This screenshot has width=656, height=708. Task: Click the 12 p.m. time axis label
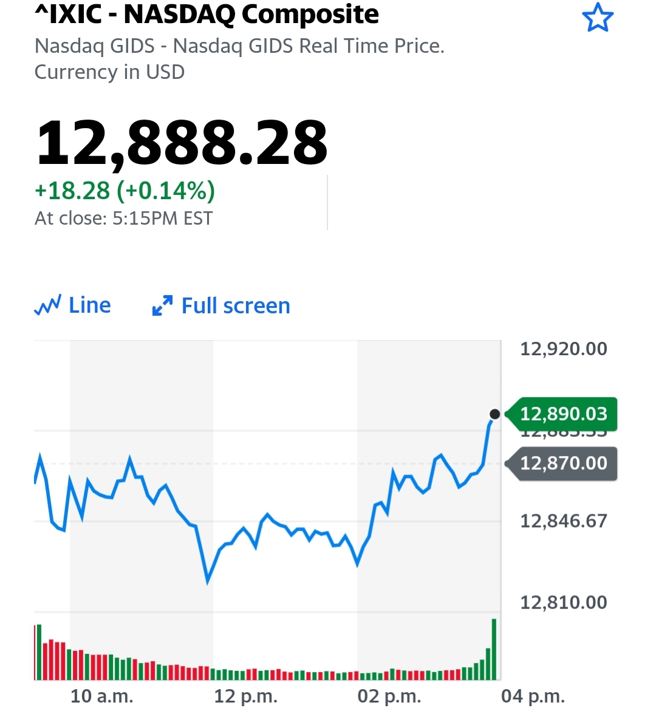click(x=245, y=696)
